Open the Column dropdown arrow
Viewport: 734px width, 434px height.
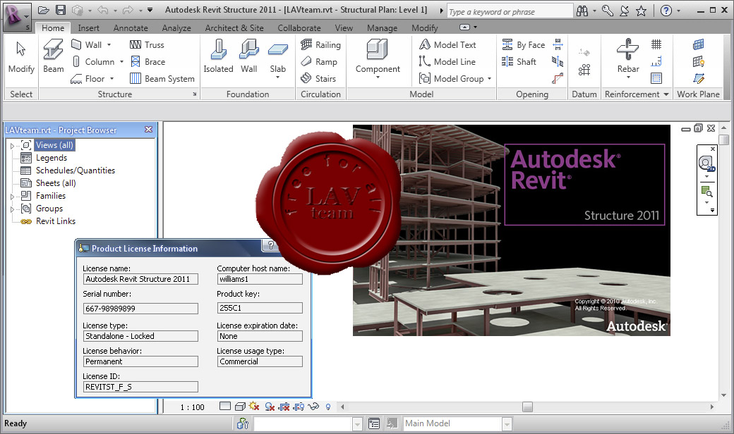[121, 62]
